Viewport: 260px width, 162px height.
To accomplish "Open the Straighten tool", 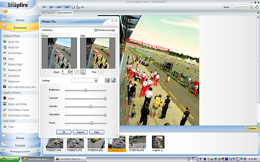I will pyautogui.click(x=14, y=75).
